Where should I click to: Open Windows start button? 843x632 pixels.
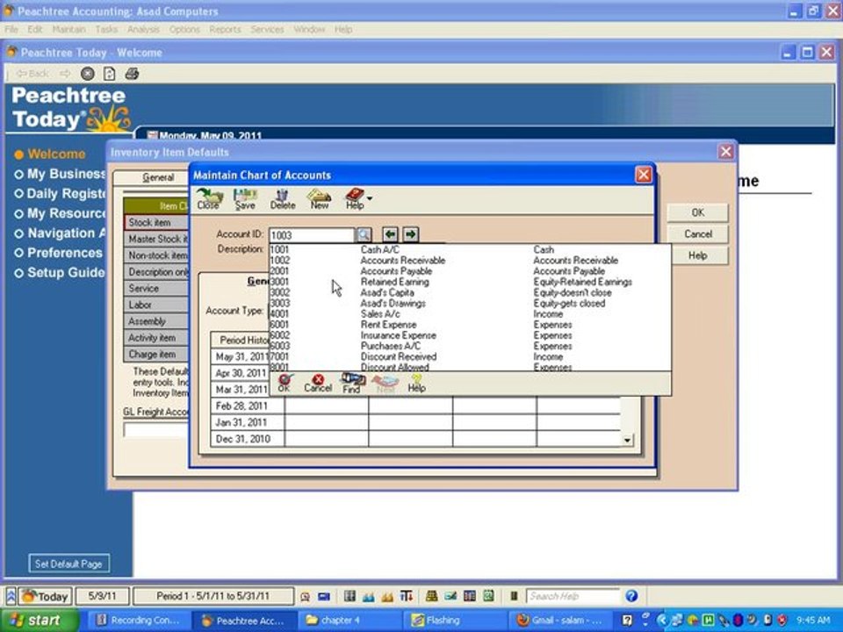click(x=38, y=621)
